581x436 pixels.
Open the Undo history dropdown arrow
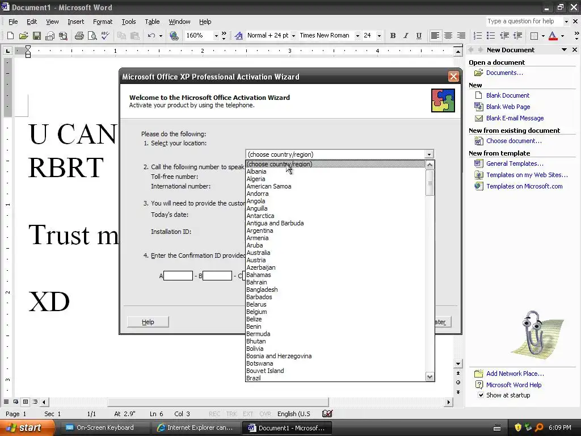pos(161,36)
